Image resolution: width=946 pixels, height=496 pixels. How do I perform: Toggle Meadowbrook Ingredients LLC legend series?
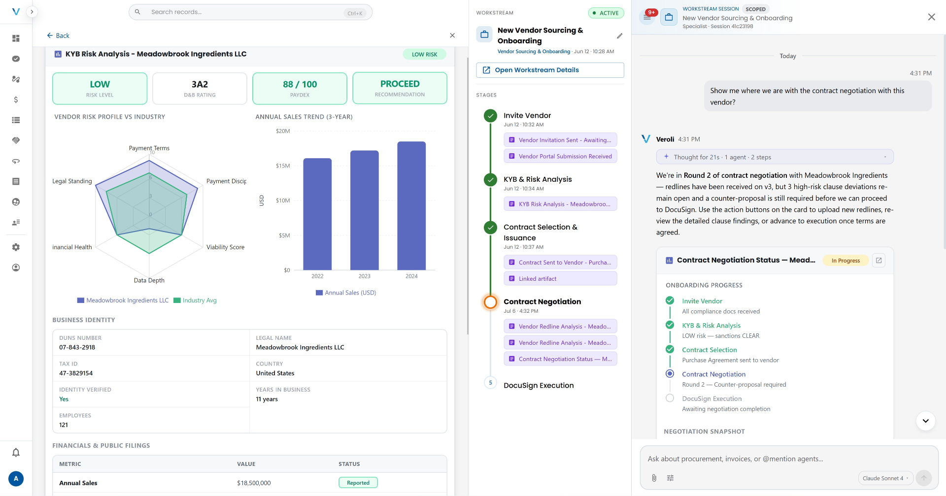point(123,300)
